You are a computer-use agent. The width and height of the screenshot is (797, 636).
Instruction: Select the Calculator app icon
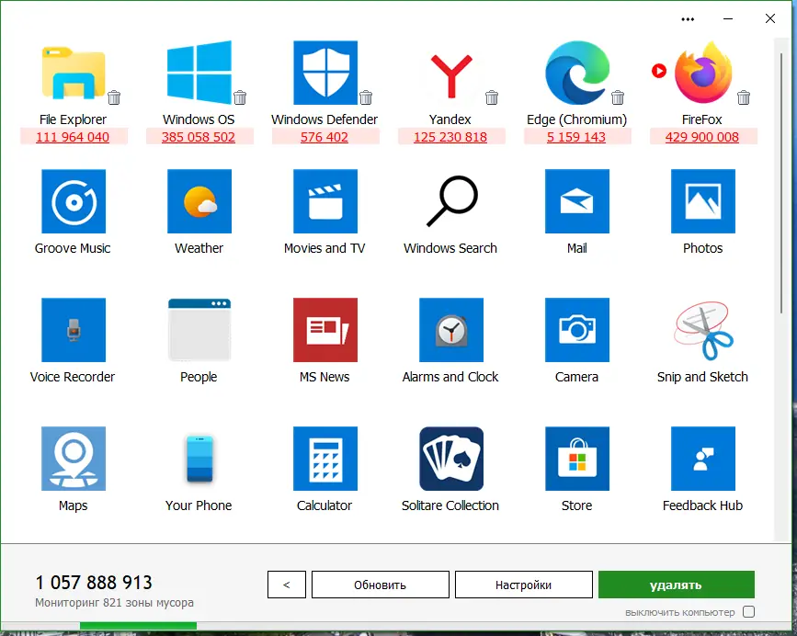325,459
